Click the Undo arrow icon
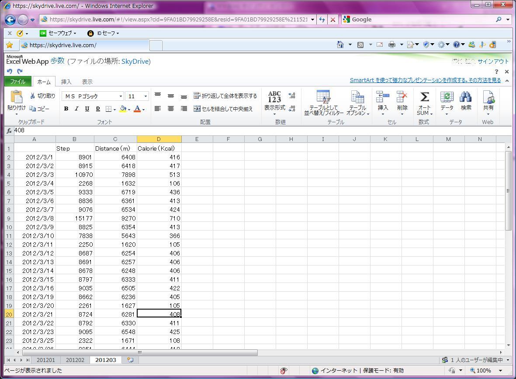The image size is (516, 379). [x=10, y=71]
